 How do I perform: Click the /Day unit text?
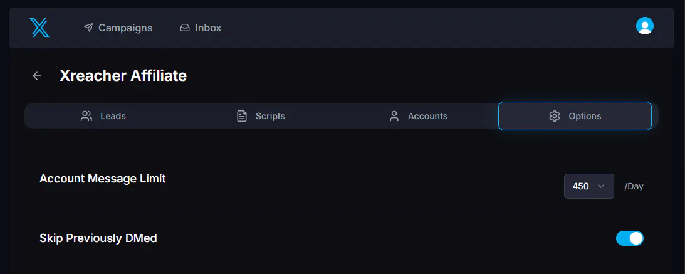634,187
